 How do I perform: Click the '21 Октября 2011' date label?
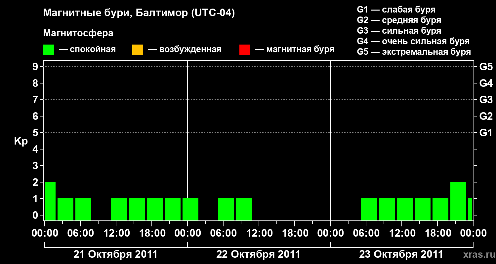(115, 254)
